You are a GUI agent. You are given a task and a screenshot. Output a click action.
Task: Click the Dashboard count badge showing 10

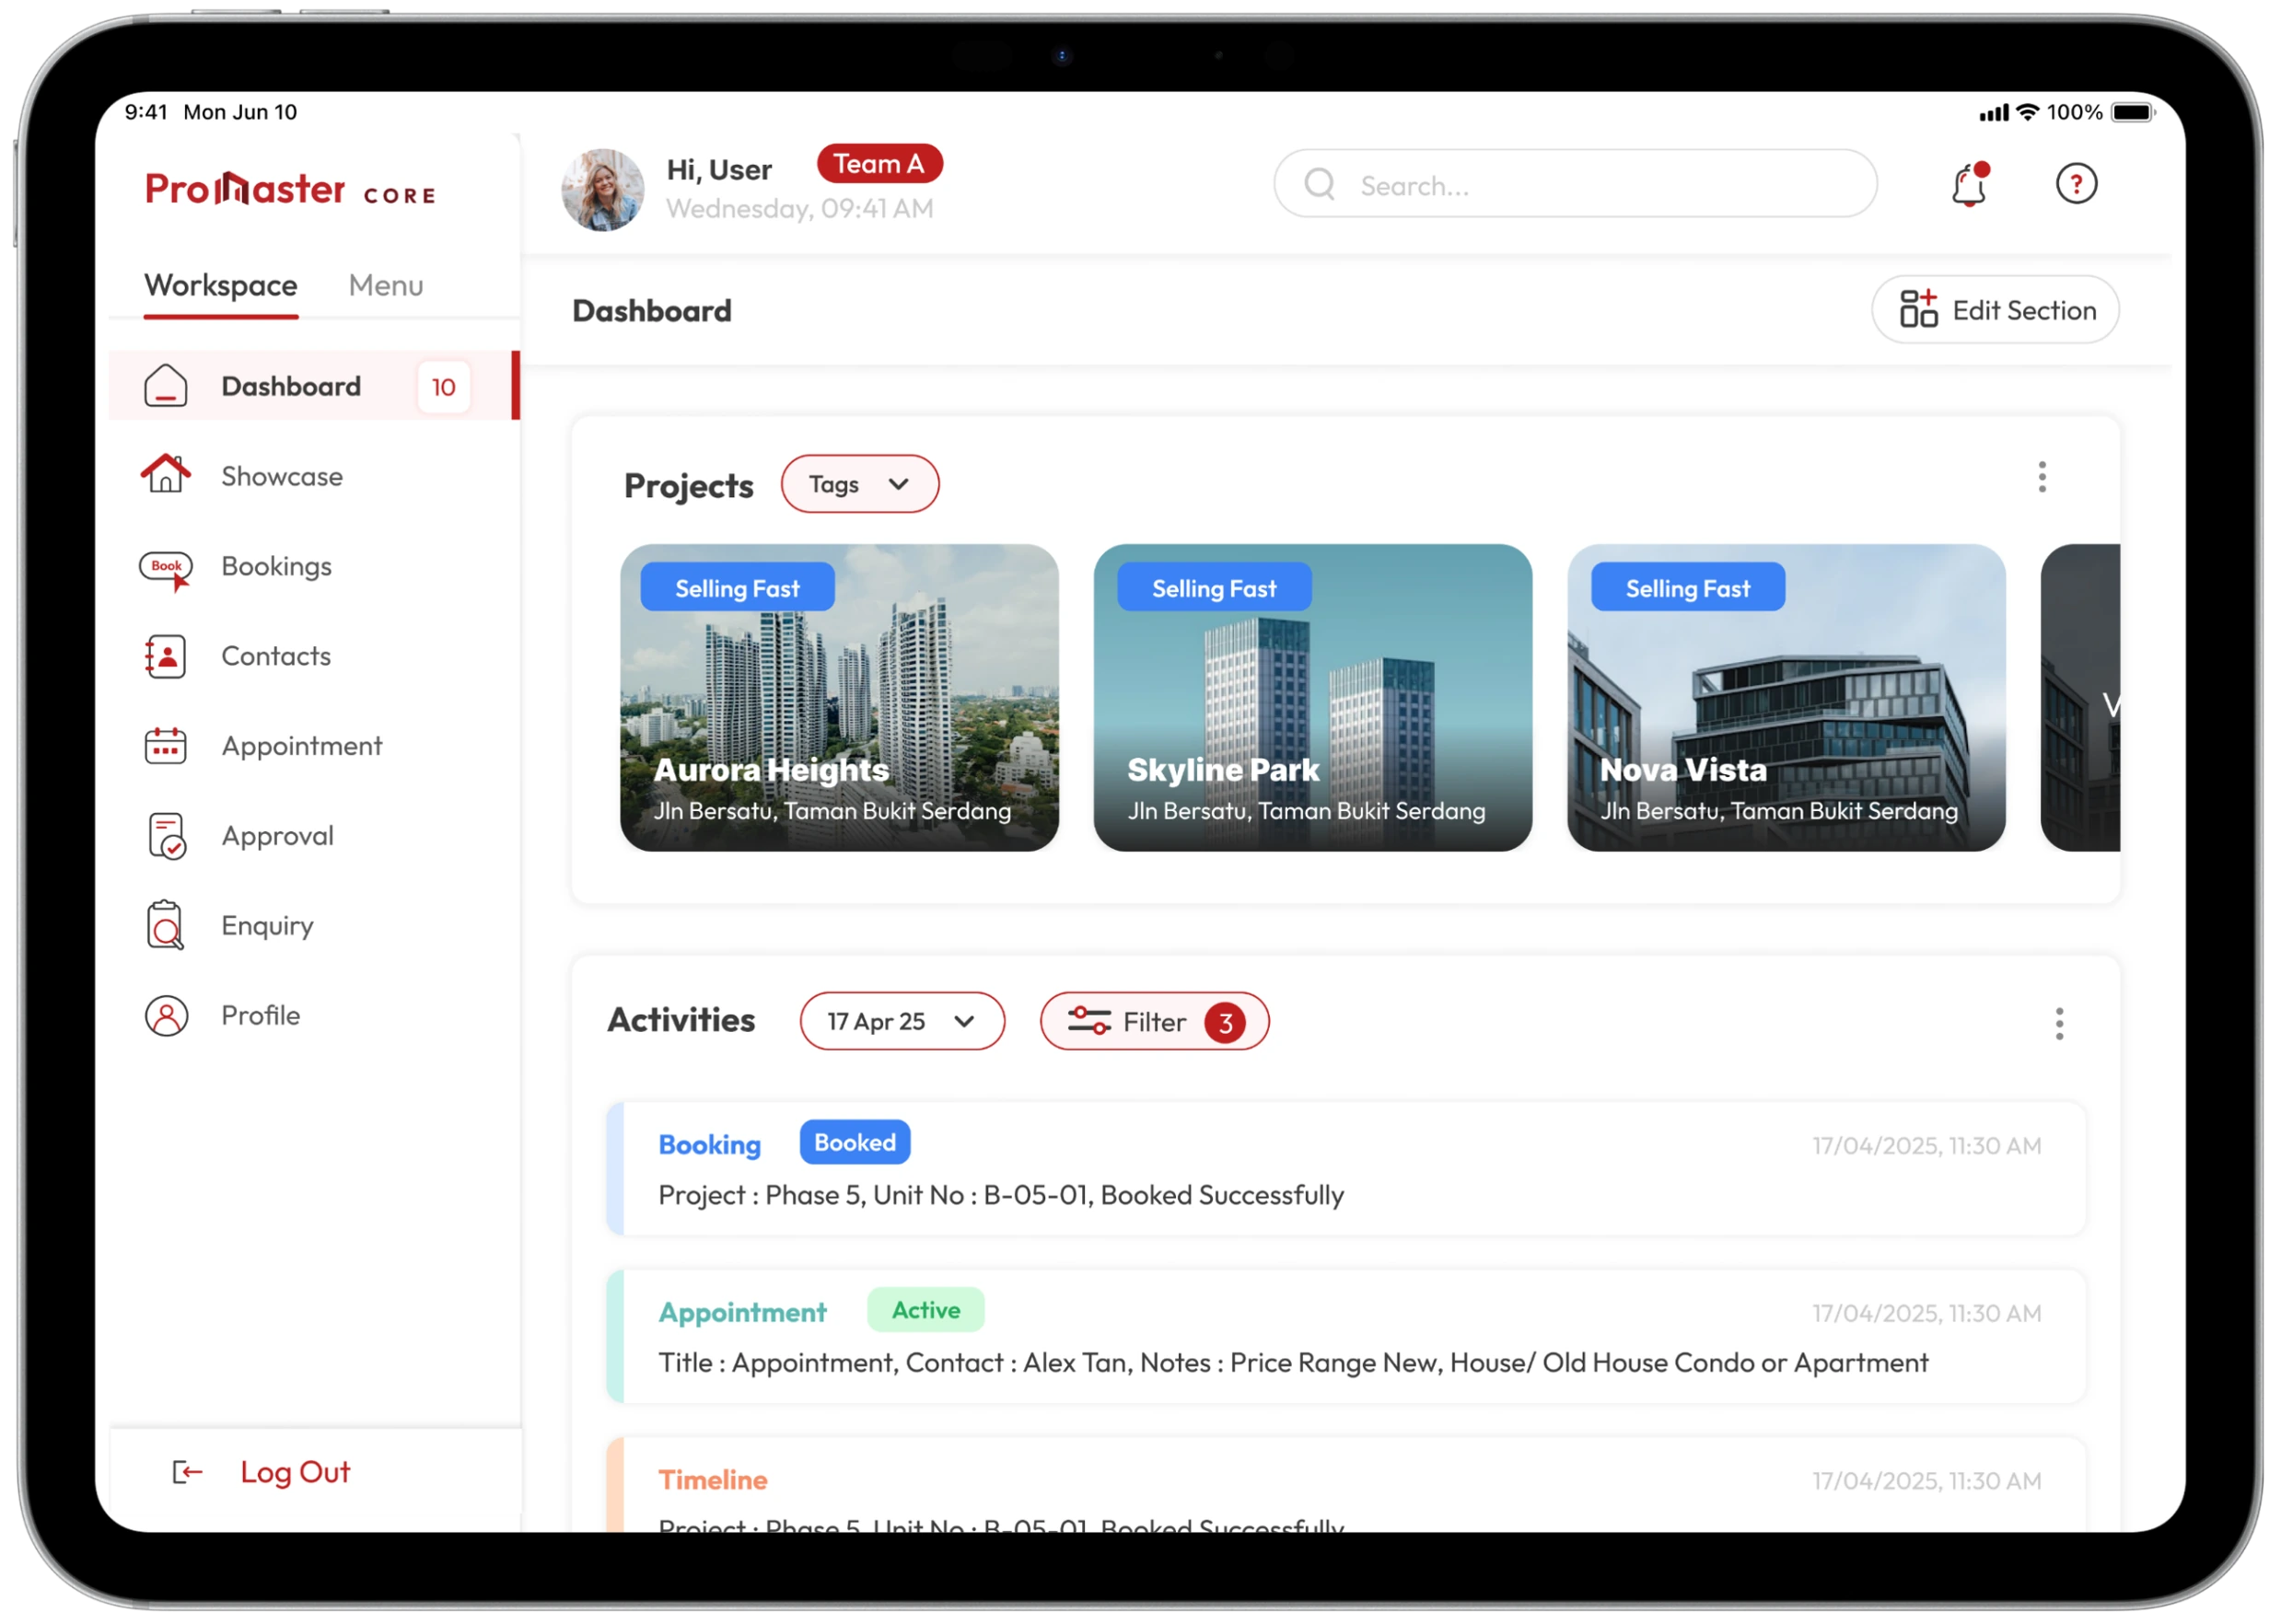point(443,387)
